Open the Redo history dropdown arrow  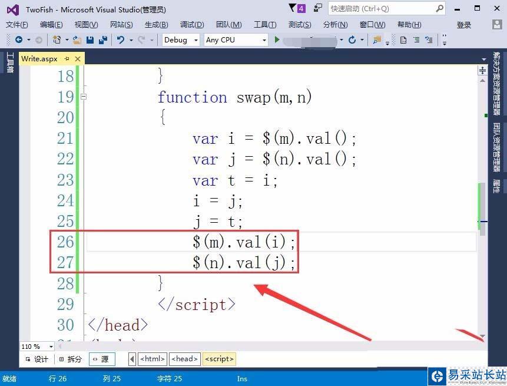[151, 40]
